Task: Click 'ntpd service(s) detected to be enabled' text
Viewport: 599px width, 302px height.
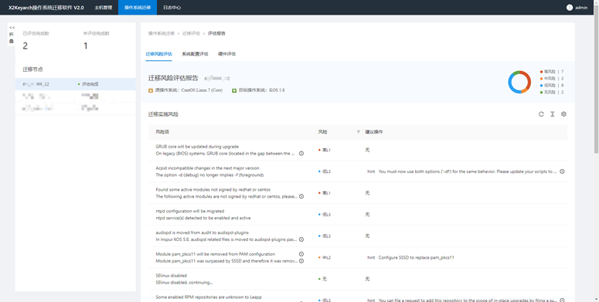Action: coord(203,218)
